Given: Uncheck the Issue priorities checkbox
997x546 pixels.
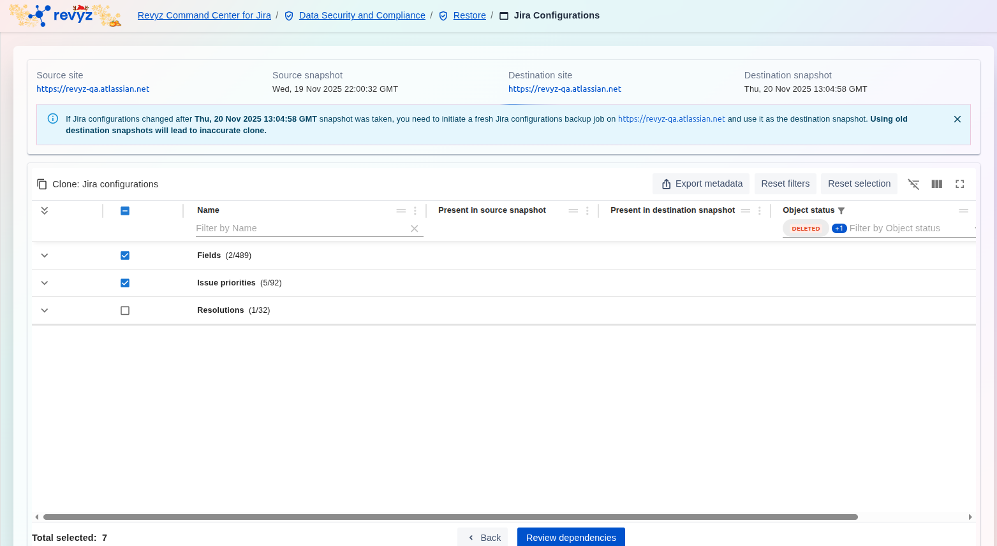Looking at the screenshot, I should (125, 283).
